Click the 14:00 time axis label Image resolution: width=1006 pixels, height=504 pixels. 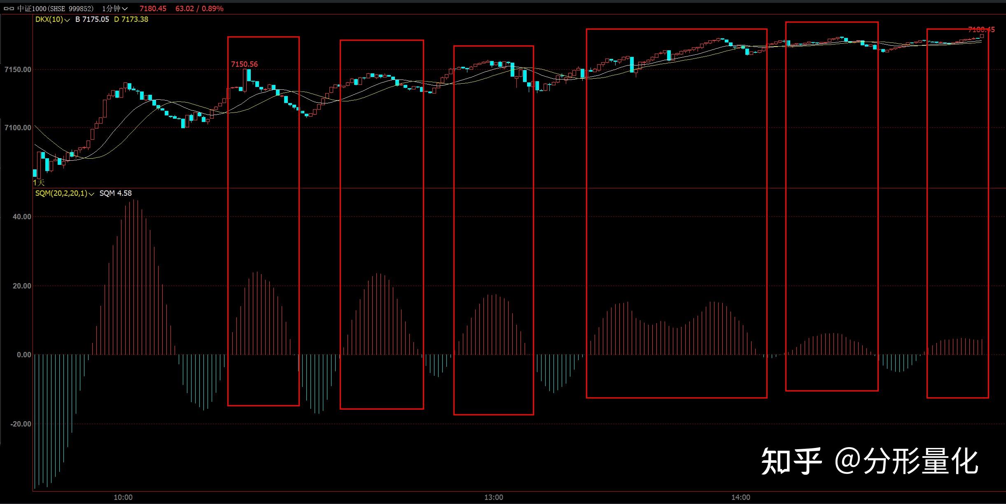740,497
